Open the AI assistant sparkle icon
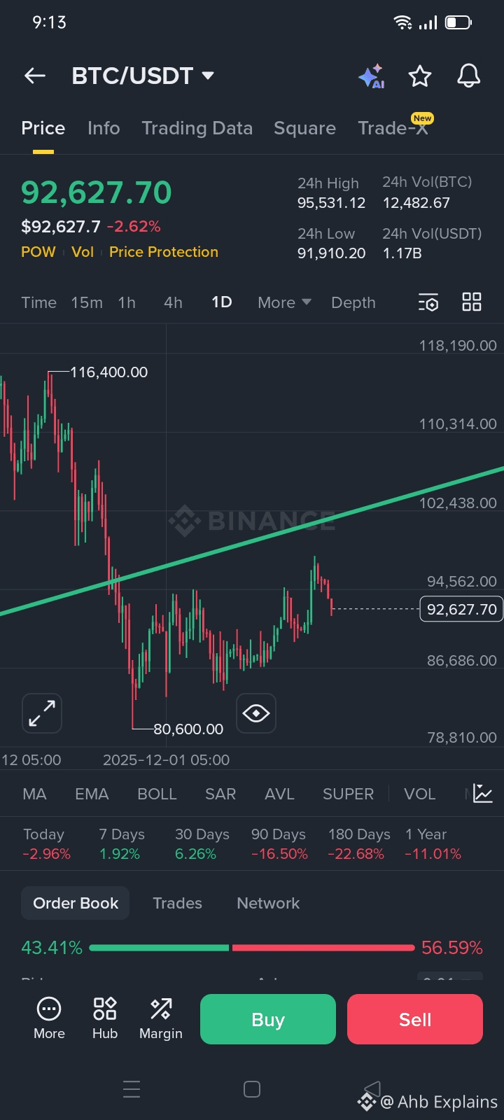Screen dimensions: 504x1120 372,76
